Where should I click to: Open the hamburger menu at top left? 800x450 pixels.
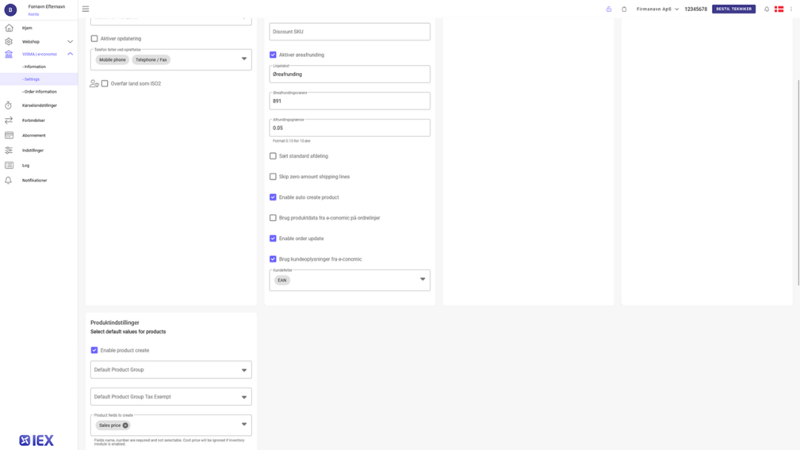[85, 8]
